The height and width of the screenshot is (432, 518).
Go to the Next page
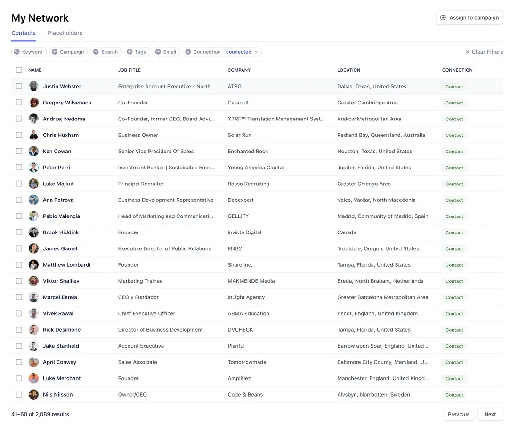point(490,414)
